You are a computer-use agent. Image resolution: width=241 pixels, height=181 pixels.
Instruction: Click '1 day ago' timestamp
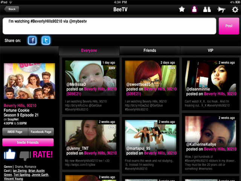coord(109,63)
